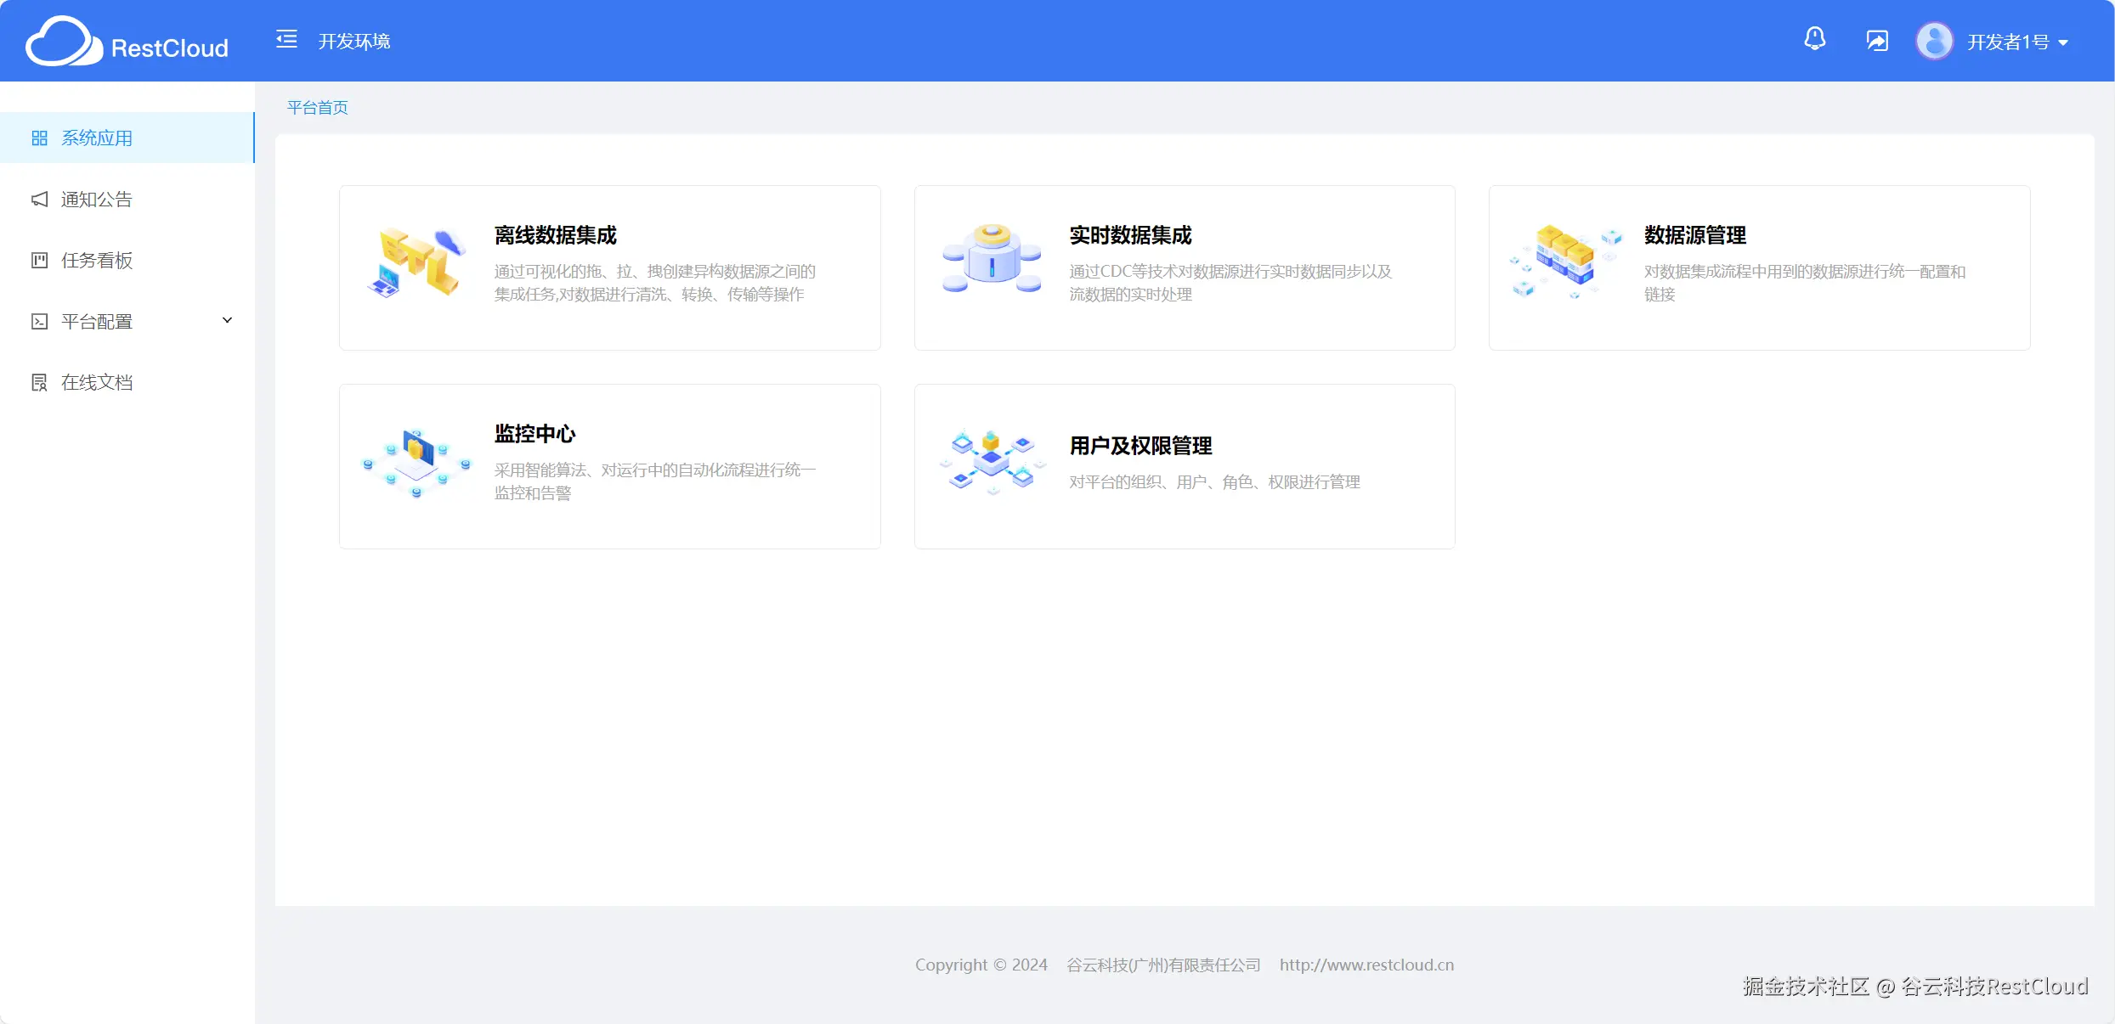Click the 开发环境 header label
The image size is (2115, 1024).
point(354,41)
